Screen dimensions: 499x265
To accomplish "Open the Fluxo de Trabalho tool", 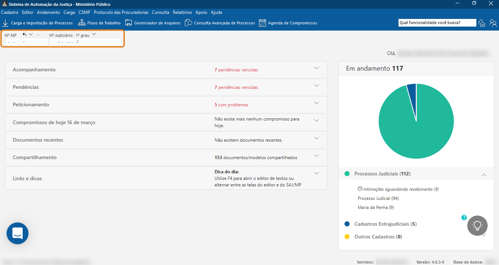I will pos(99,23).
